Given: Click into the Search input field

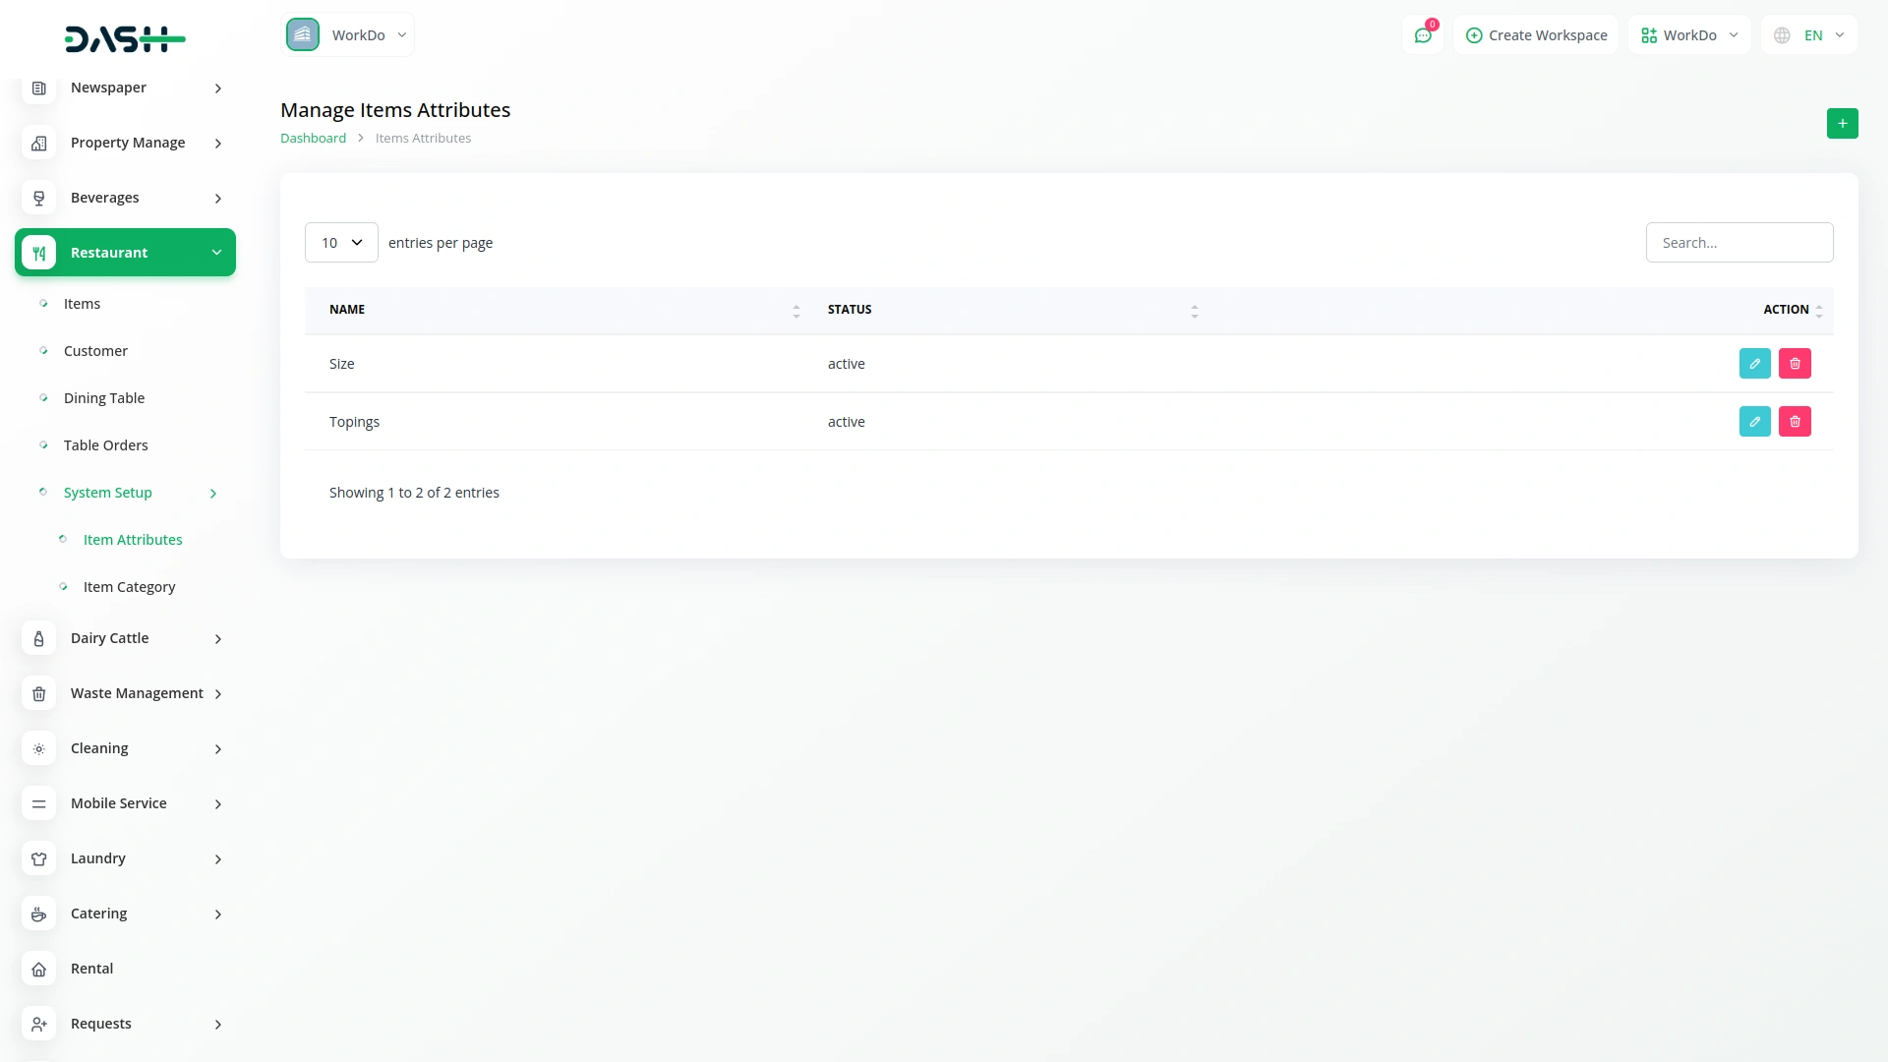Looking at the screenshot, I should [1739, 243].
